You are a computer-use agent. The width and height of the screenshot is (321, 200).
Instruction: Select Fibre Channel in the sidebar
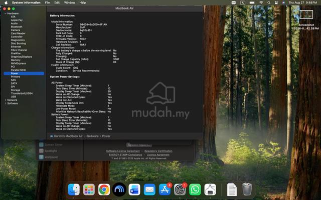click(19, 50)
